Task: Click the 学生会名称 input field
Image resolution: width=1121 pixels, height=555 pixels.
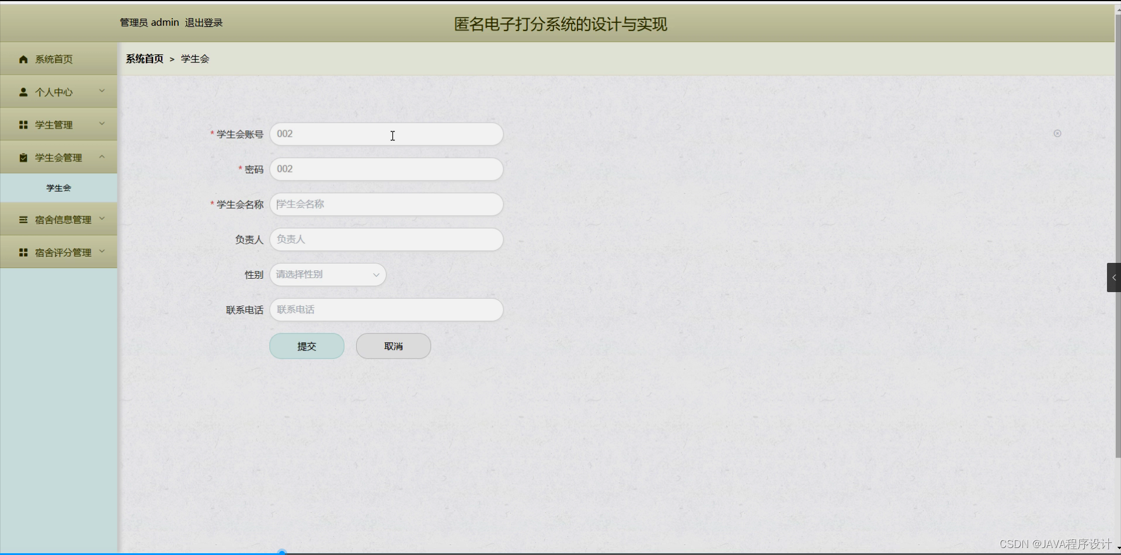Action: coord(386,204)
